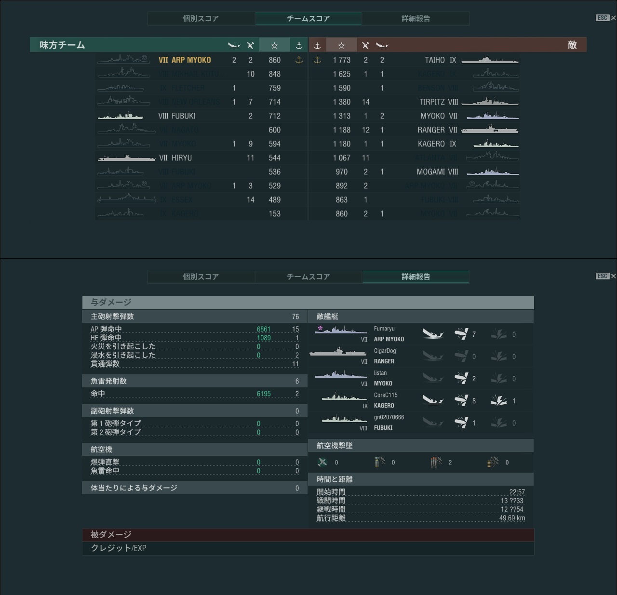The height and width of the screenshot is (595, 617).
Task: Click the ally team sunk-ships column icon
Action: (234, 45)
